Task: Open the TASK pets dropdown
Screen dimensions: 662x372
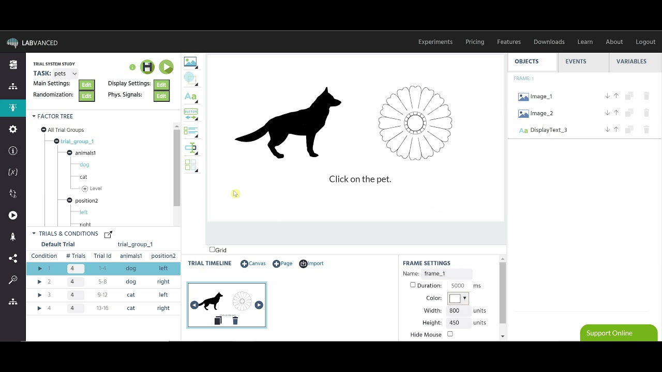Action: pos(66,73)
